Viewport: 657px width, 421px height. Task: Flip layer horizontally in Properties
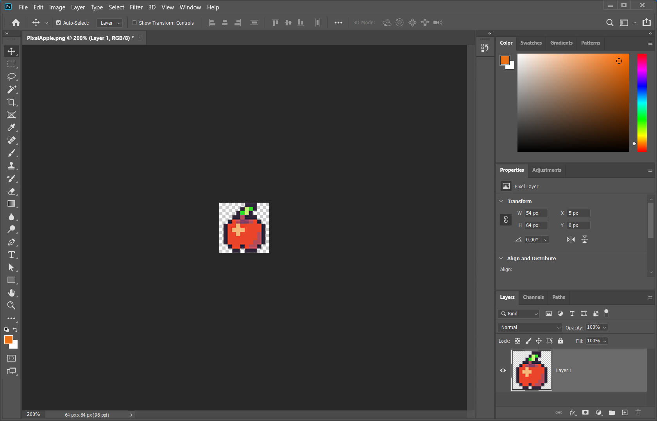point(571,239)
